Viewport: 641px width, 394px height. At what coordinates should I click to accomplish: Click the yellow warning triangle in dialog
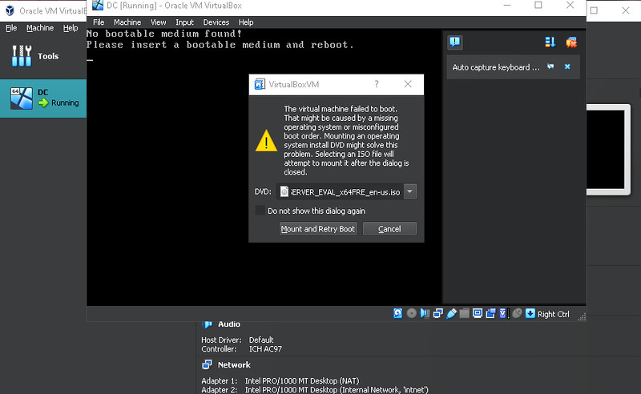pyautogui.click(x=266, y=141)
